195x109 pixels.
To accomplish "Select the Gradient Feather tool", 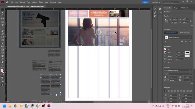I will 2,53.
